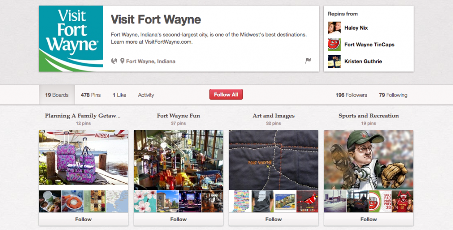
Task: Open the Fort Wayne TinCaps profile link
Action: click(x=369, y=45)
